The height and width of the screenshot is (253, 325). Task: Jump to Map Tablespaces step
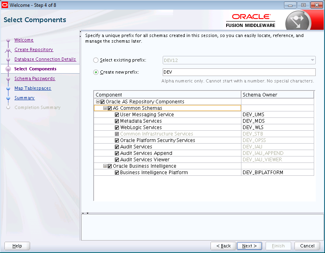[x=33, y=88]
